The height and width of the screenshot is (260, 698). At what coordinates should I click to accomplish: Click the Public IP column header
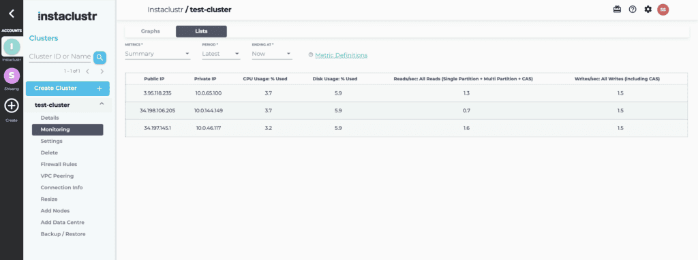pyautogui.click(x=155, y=79)
